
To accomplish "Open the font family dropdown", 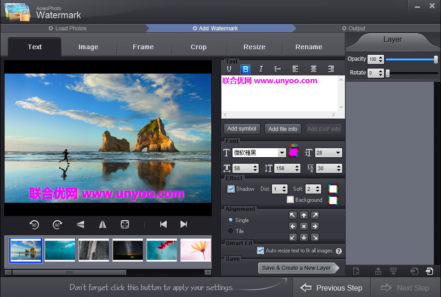I will point(282,153).
